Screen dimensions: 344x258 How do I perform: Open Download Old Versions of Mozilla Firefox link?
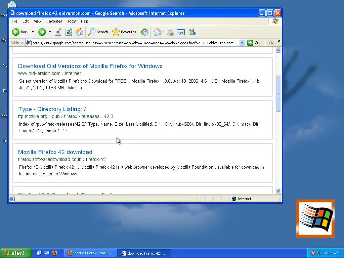90,66
